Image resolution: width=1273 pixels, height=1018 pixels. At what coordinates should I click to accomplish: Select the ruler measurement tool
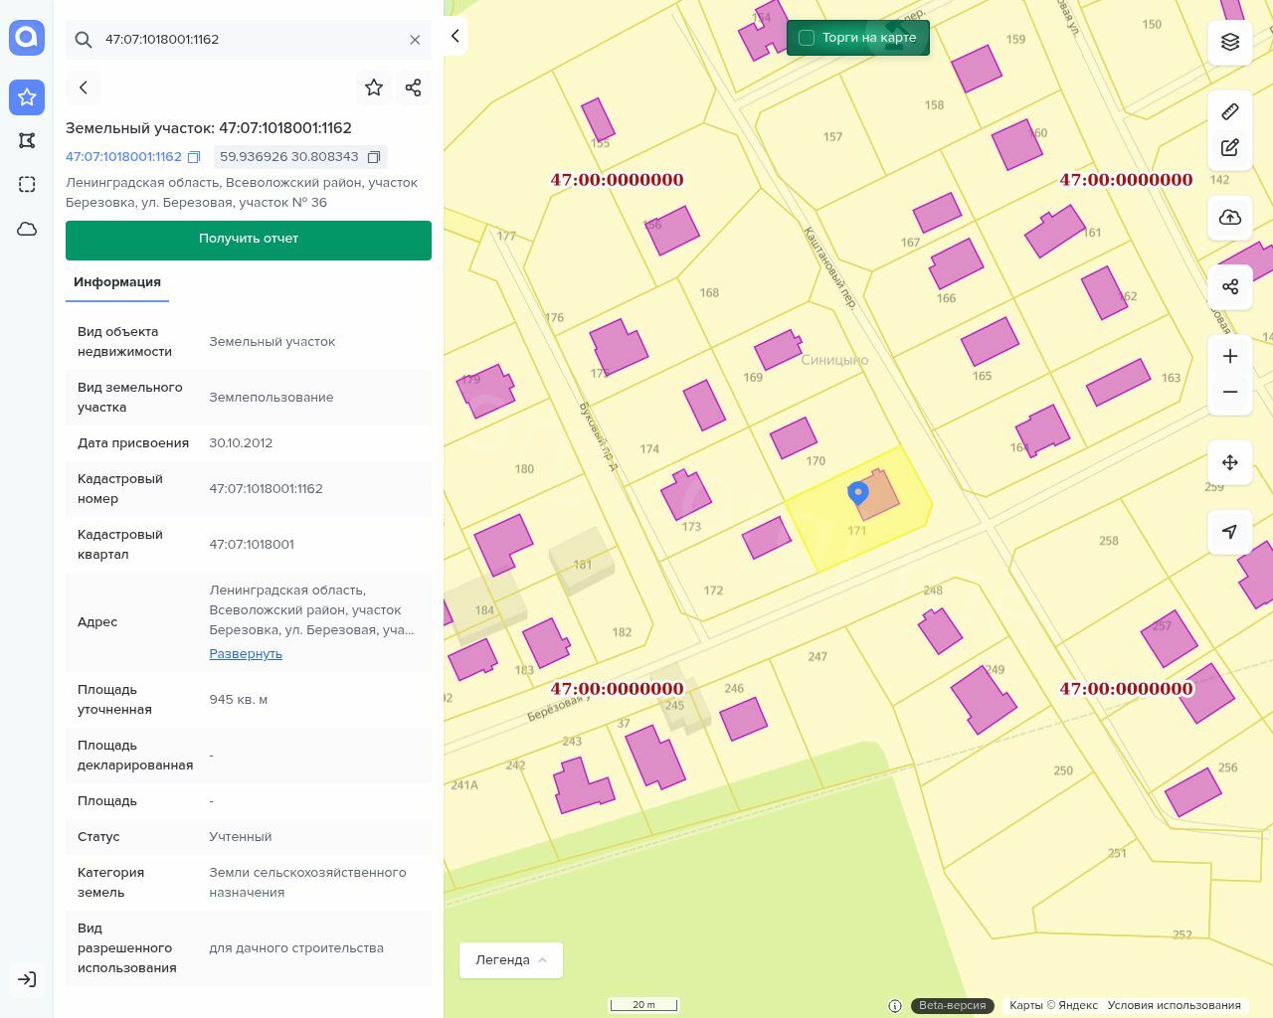[x=1230, y=111]
